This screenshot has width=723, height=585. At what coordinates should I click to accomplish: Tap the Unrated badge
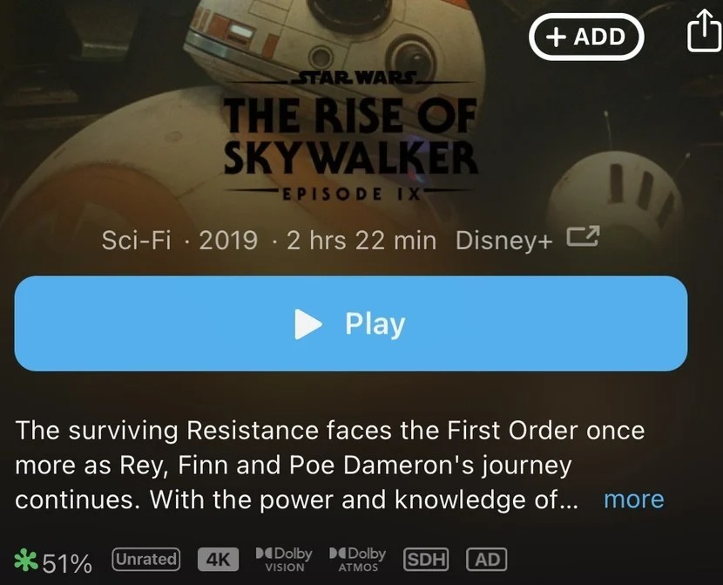coord(146,559)
